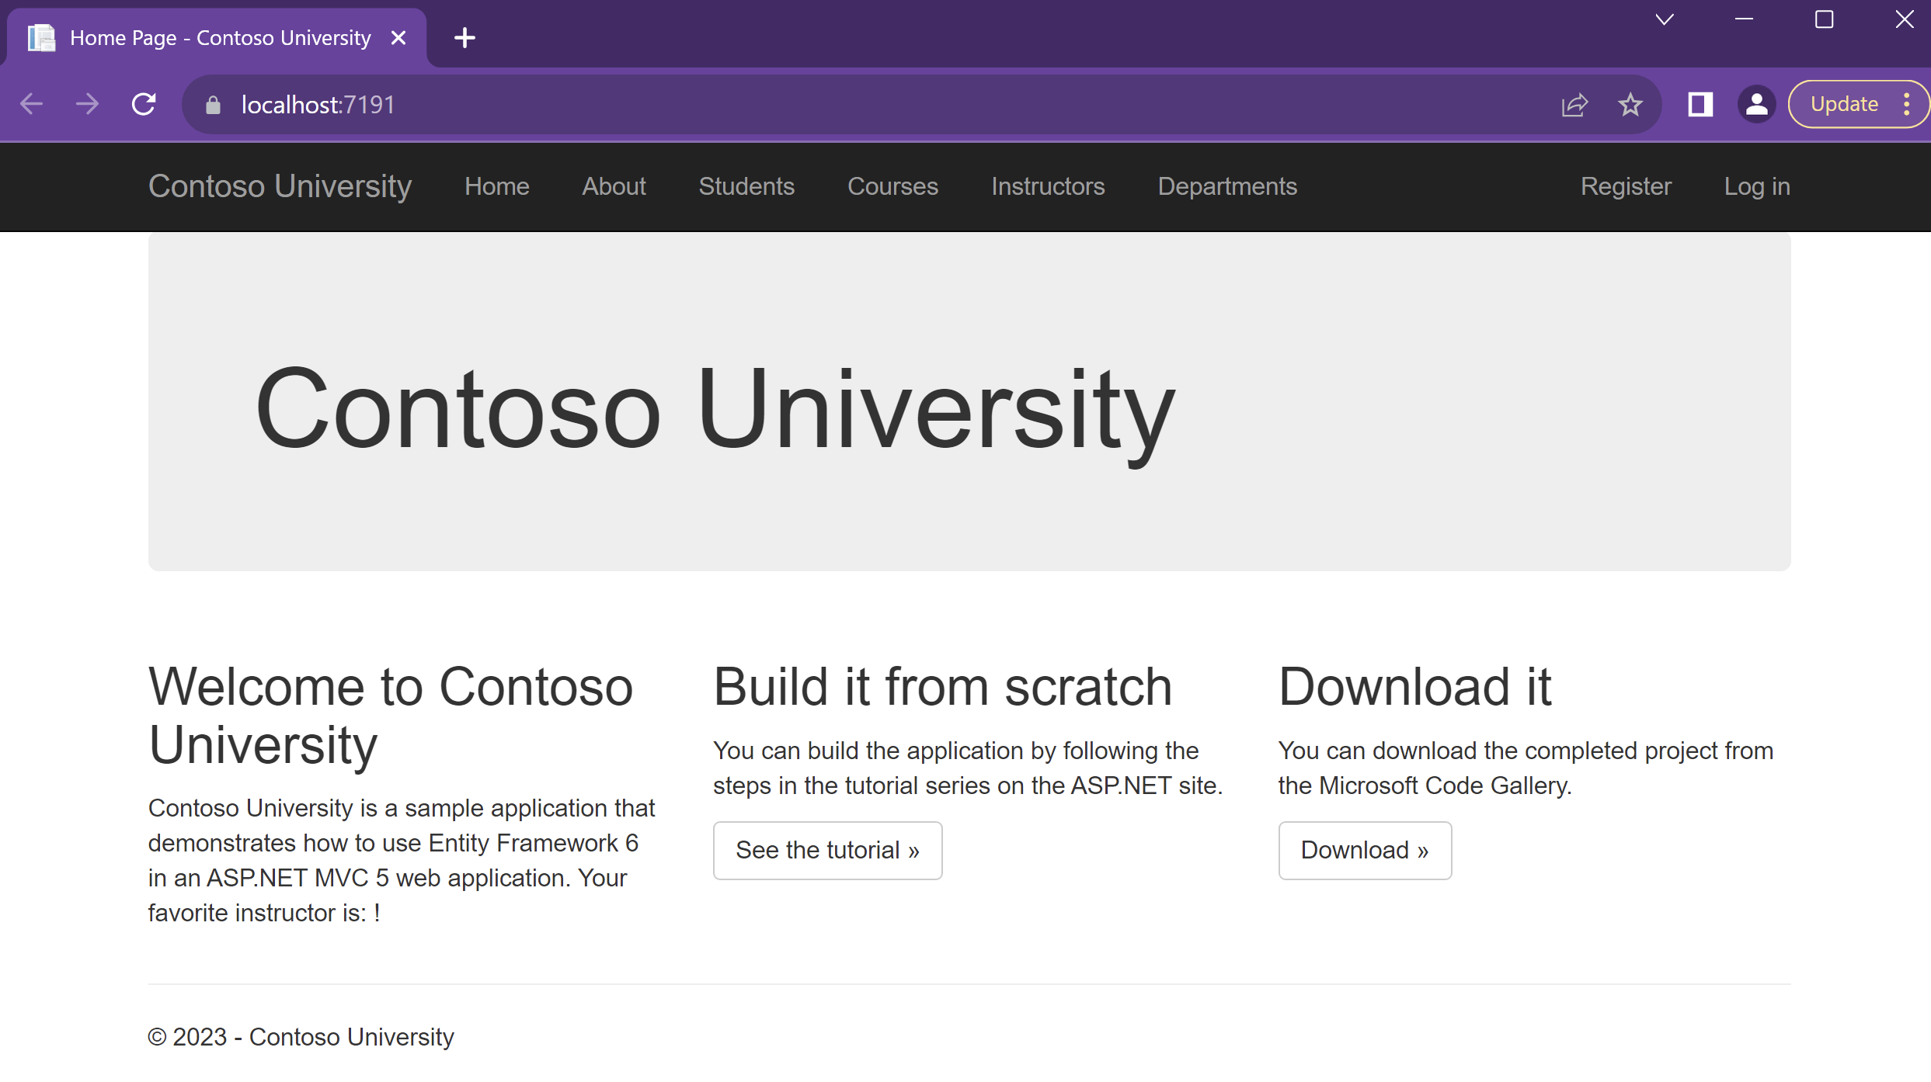This screenshot has width=1931, height=1082.
Task: Open a new tab with plus icon
Action: [464, 37]
